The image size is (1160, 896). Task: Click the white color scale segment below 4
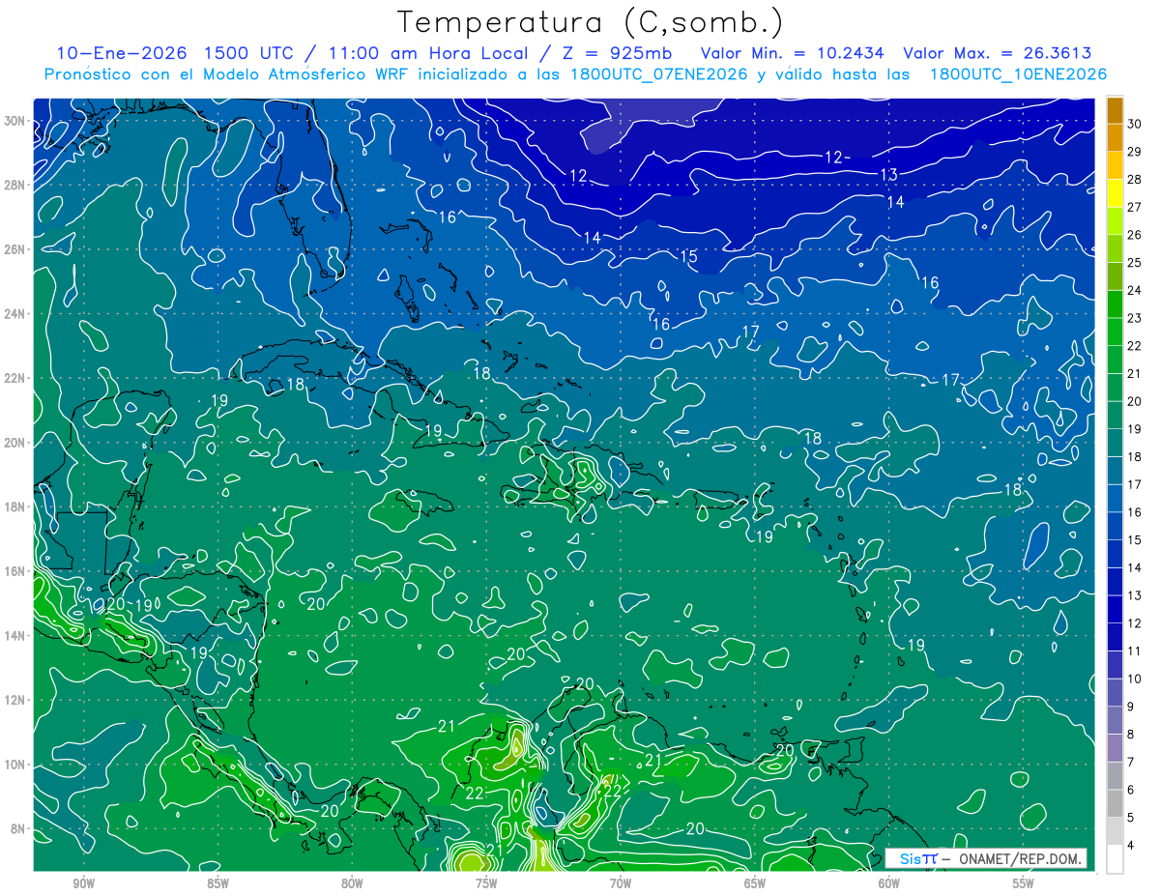1115,859
